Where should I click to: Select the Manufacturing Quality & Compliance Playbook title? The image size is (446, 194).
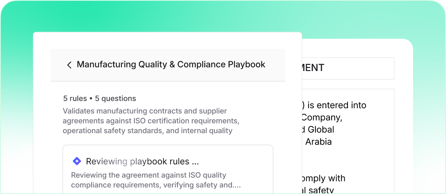click(x=171, y=65)
